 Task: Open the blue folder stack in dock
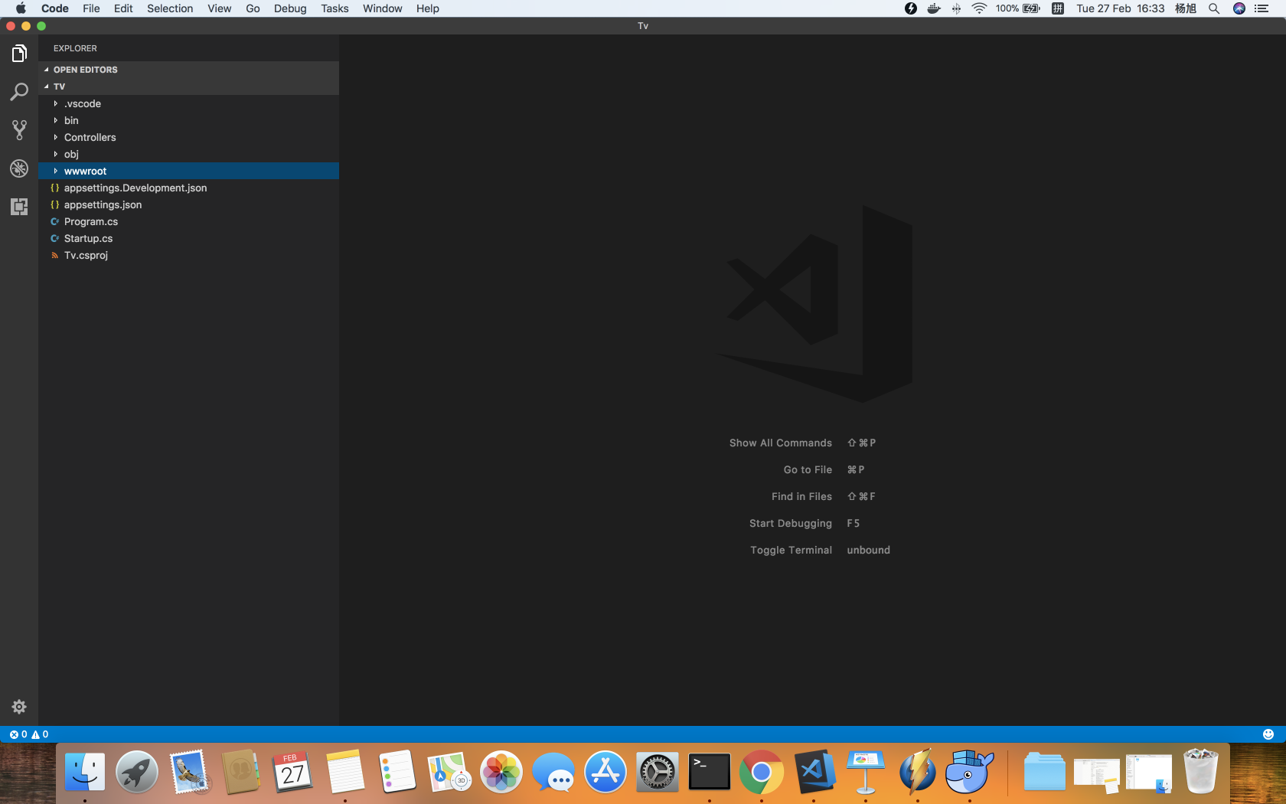(1045, 772)
